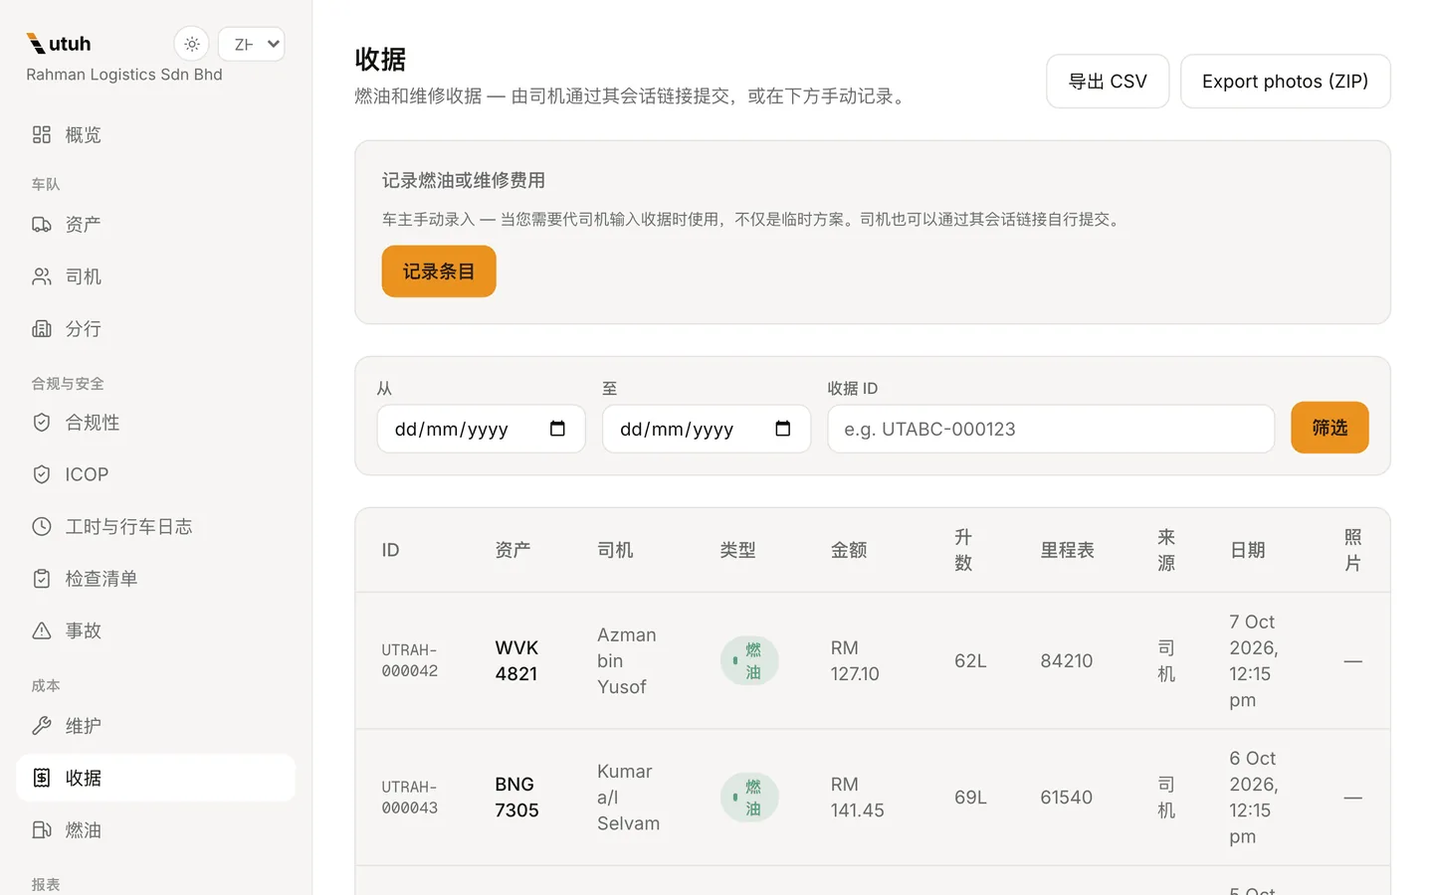Image resolution: width=1433 pixels, height=895 pixels.
Task: Click the 合规性 shield icon
Action: coord(42,423)
